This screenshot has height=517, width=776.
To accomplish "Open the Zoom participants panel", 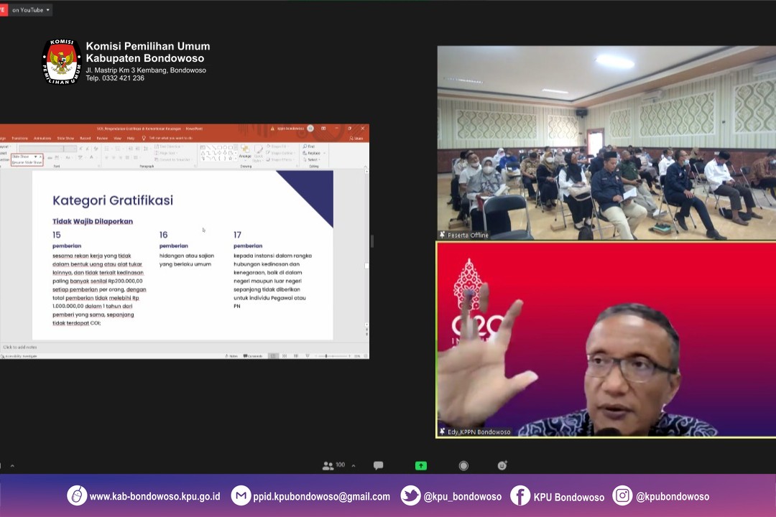I will pyautogui.click(x=334, y=465).
